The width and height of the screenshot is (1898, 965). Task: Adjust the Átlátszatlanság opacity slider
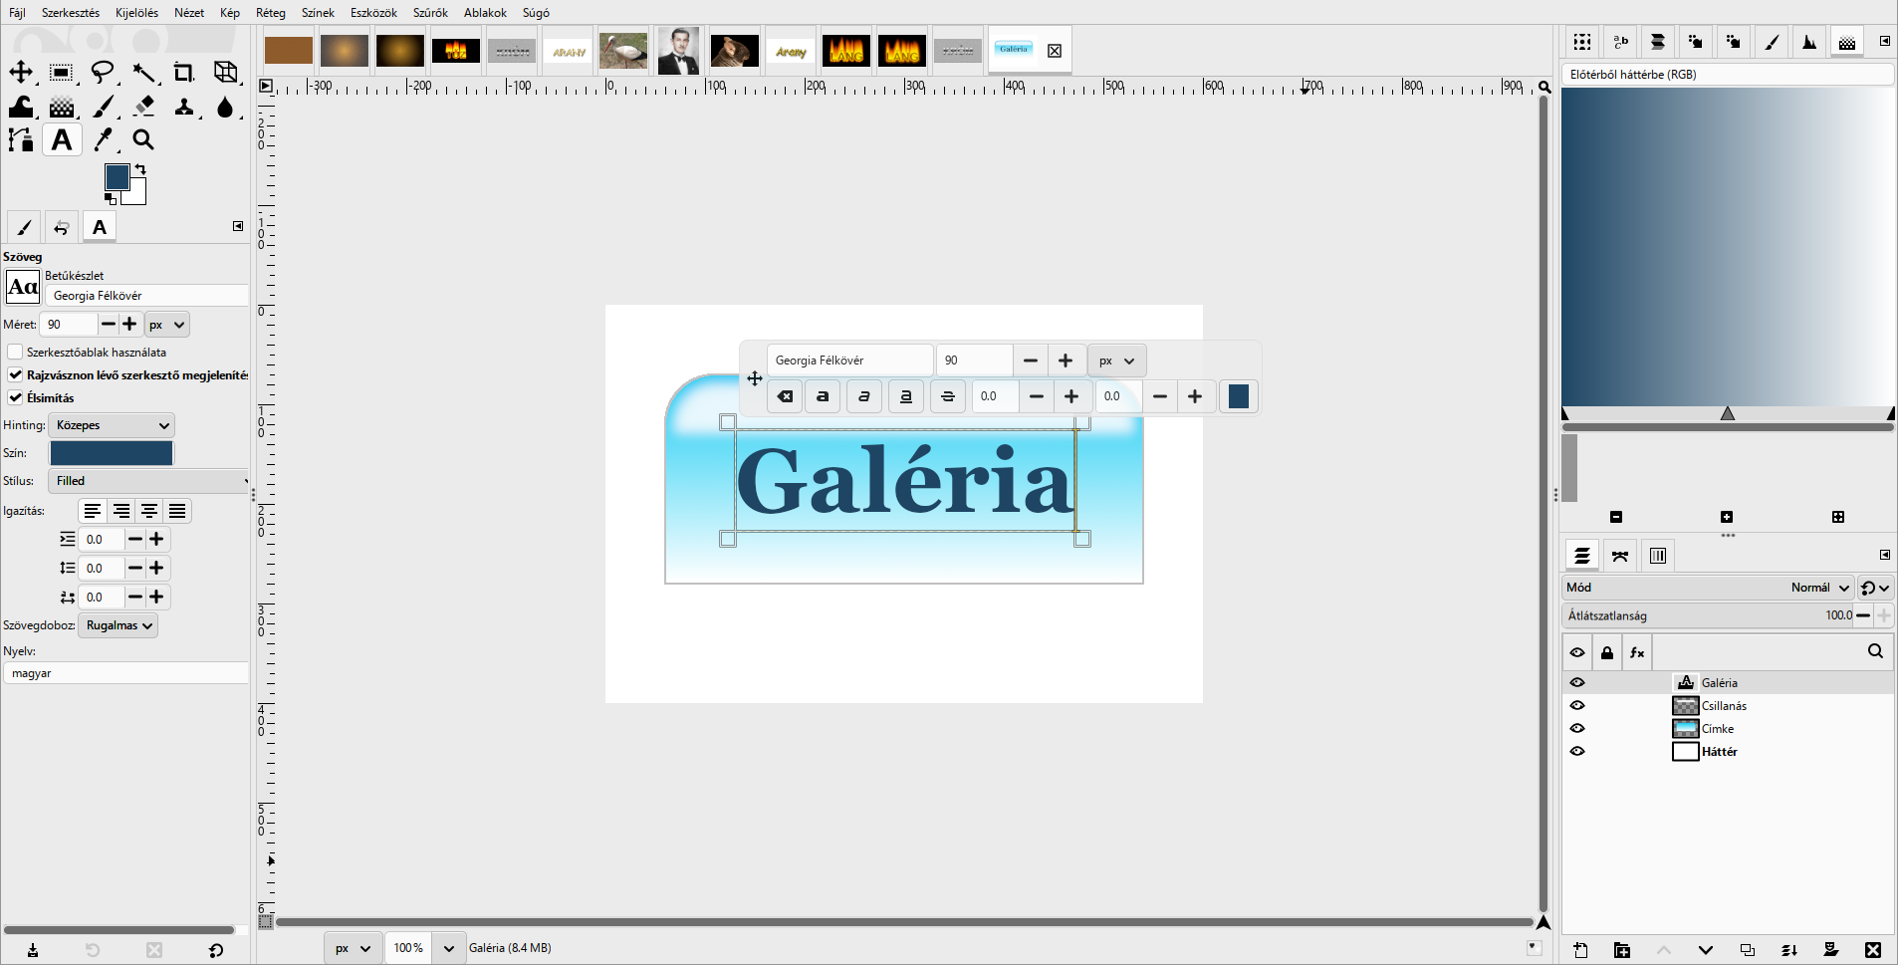click(1709, 615)
